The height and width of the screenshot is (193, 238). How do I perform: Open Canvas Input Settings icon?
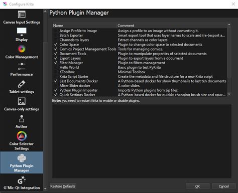22,15
